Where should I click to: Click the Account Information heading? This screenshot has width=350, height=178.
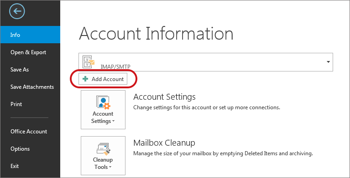tap(156, 34)
